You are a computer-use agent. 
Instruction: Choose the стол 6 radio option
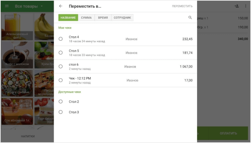61,66
